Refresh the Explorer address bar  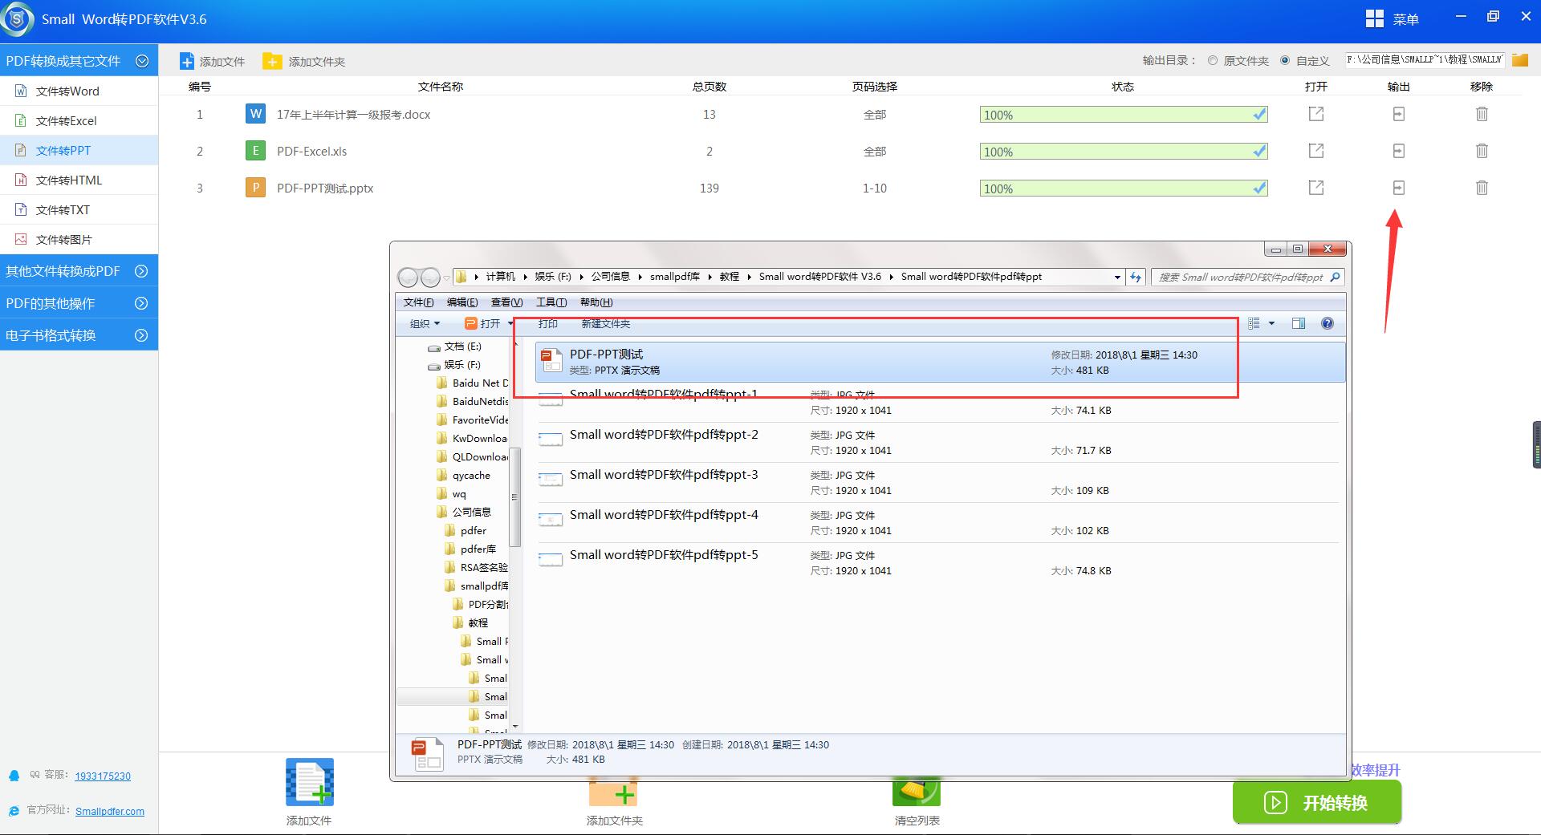point(1136,277)
